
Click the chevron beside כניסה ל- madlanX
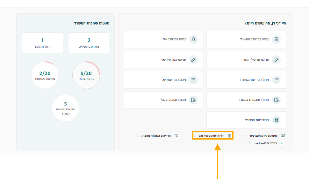(x=249, y=143)
